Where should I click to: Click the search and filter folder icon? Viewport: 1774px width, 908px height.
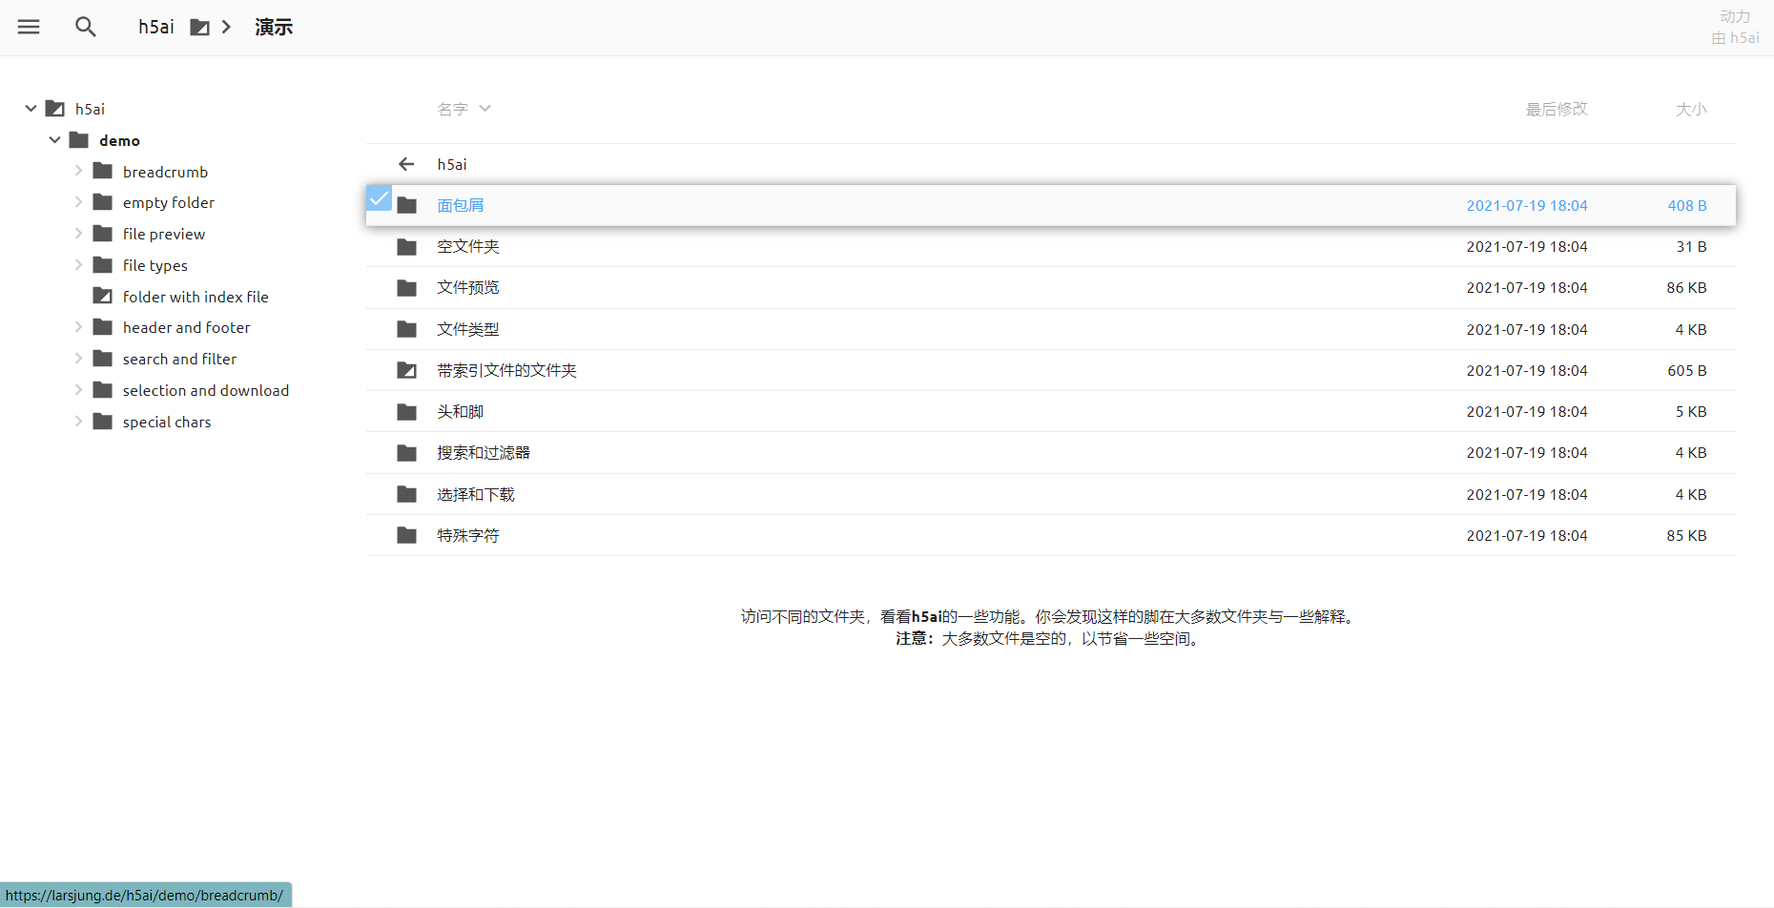(x=103, y=359)
